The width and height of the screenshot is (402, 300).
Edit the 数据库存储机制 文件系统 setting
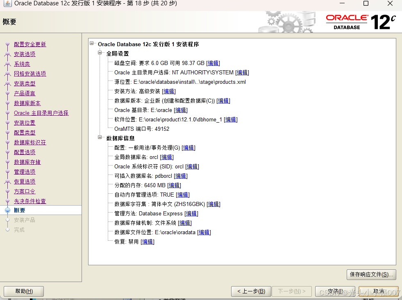pos(185,223)
